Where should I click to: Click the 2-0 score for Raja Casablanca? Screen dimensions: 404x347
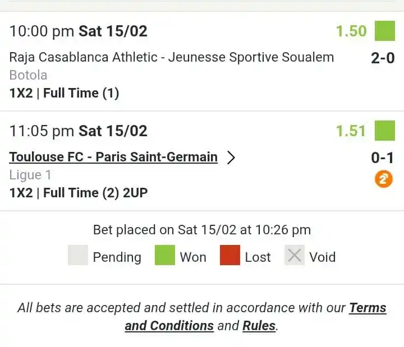(x=383, y=57)
